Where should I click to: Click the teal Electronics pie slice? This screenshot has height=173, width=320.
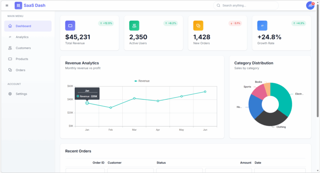coord(283,100)
